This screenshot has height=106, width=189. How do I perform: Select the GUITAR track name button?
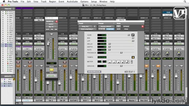tap(39, 100)
